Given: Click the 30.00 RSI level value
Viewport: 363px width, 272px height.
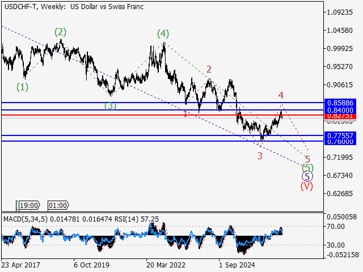Looking at the screenshot, I should point(336,245).
